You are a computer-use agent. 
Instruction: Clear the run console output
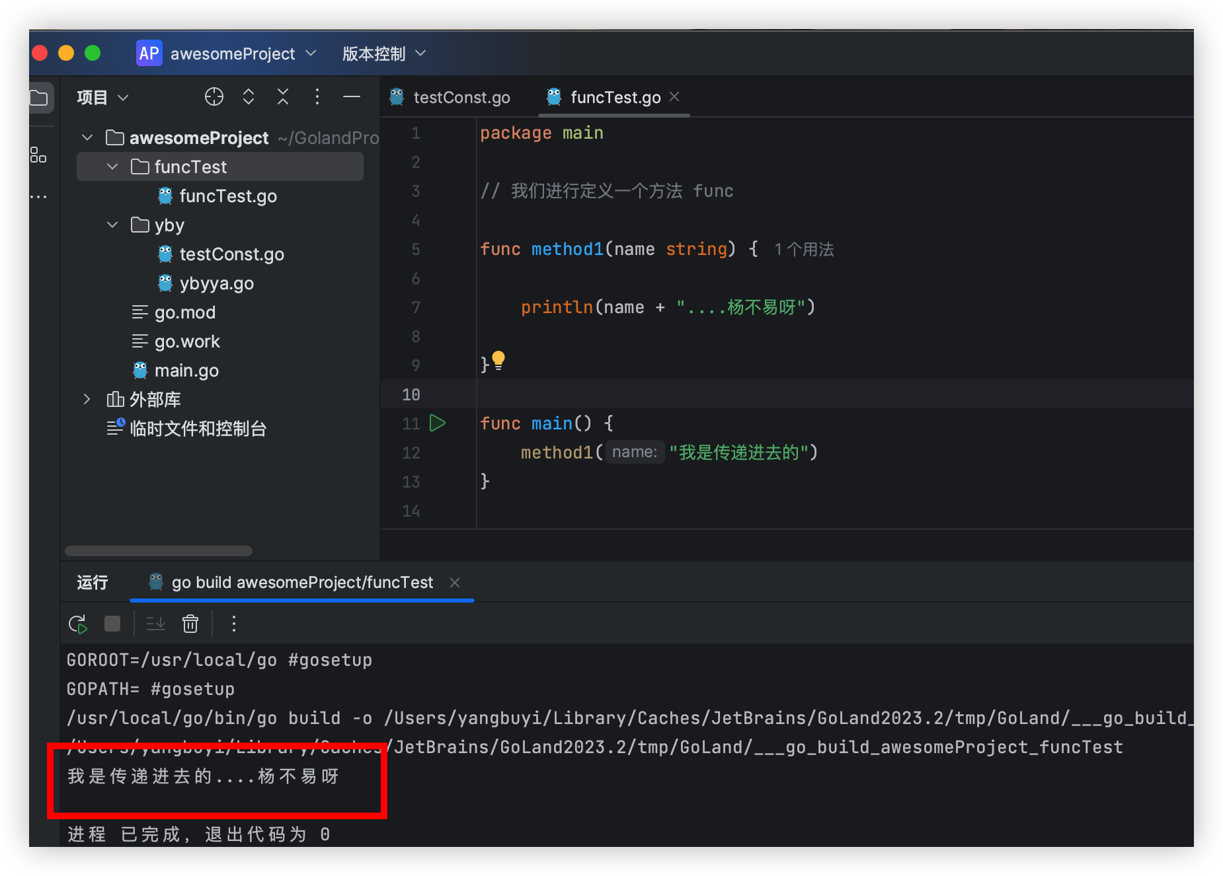click(x=190, y=624)
